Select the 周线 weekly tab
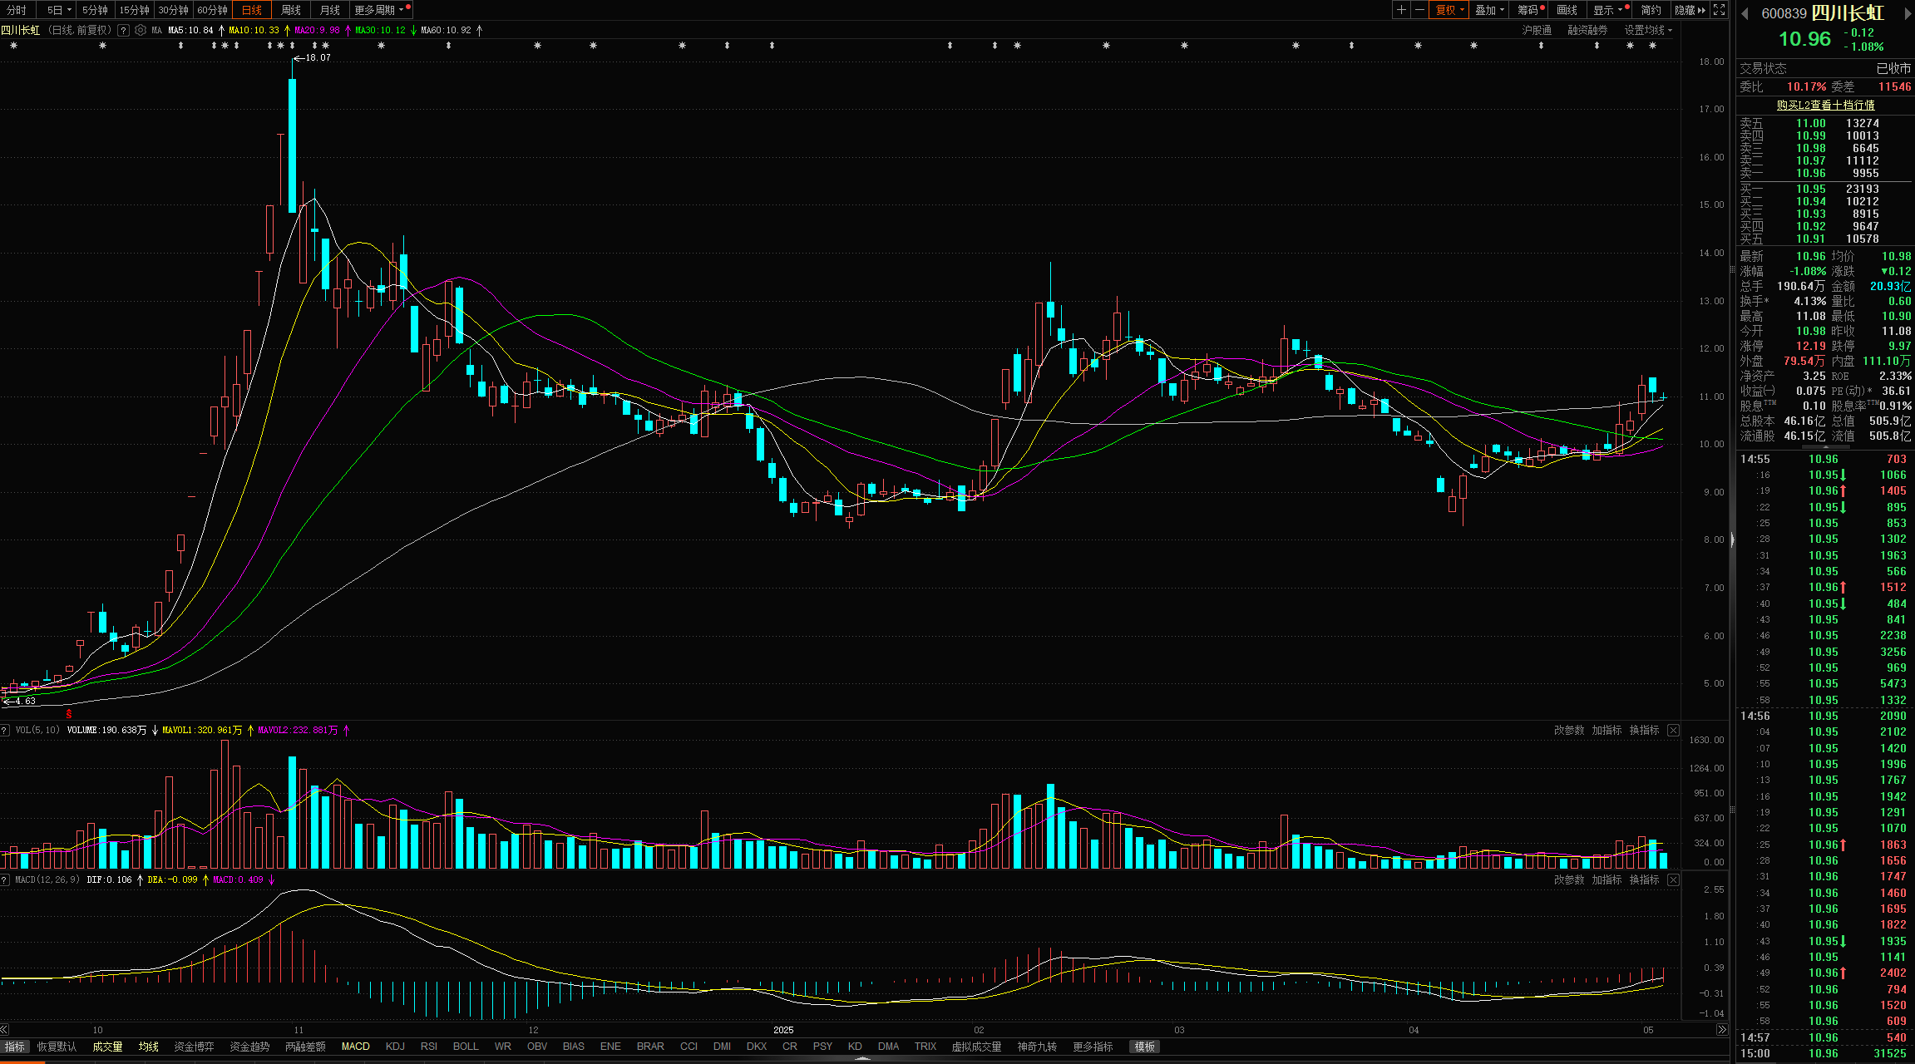The width and height of the screenshot is (1915, 1064). click(x=290, y=10)
